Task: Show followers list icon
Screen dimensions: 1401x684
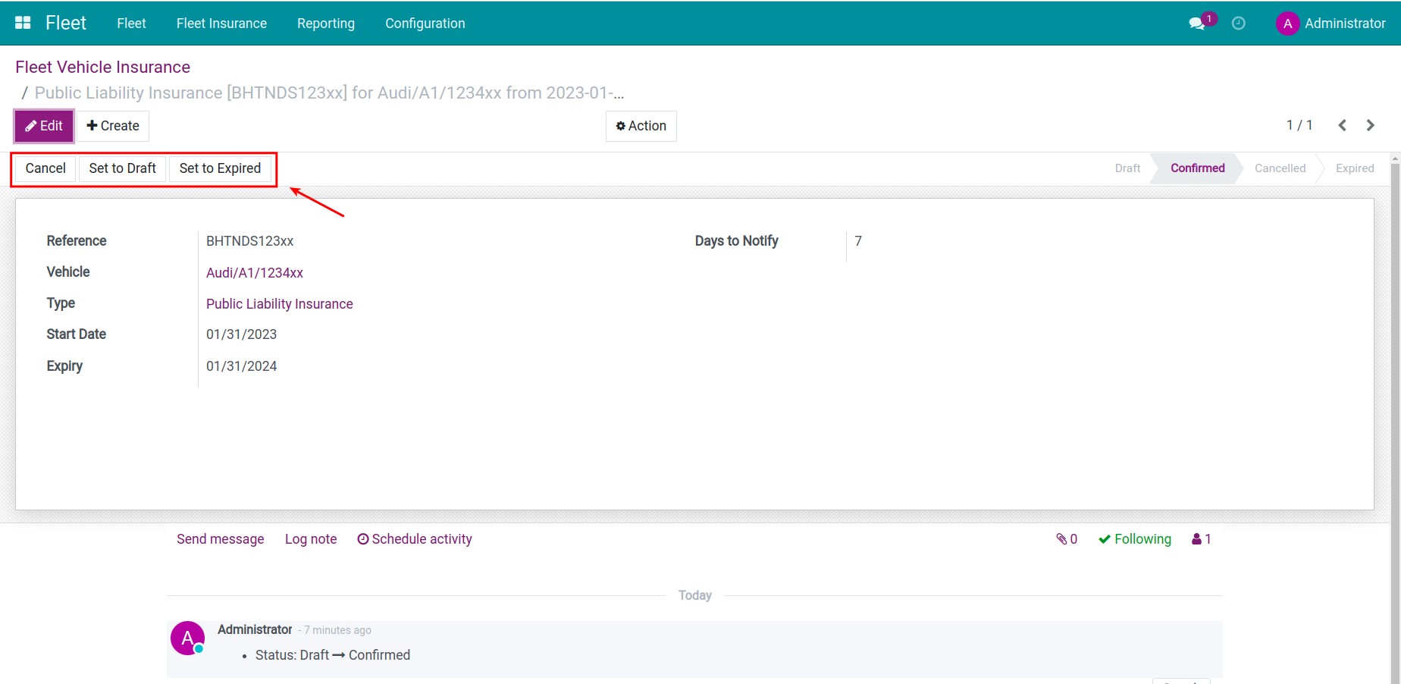Action: click(1202, 539)
